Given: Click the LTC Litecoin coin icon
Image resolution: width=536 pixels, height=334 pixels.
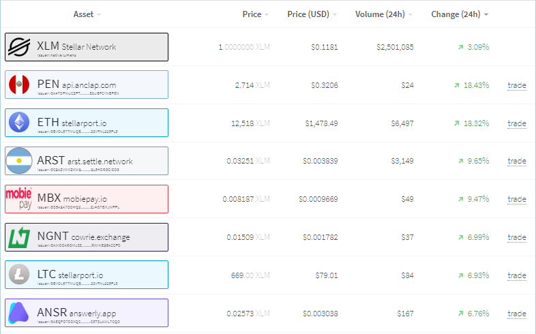Looking at the screenshot, I should [x=19, y=274].
